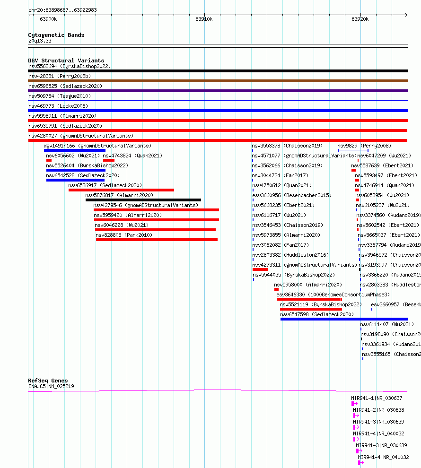
Task: Open the nsv6535791 (Sedlazeck2020) label
Action: 65,126
